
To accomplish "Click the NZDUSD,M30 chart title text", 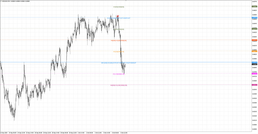I will coord(6,1).
